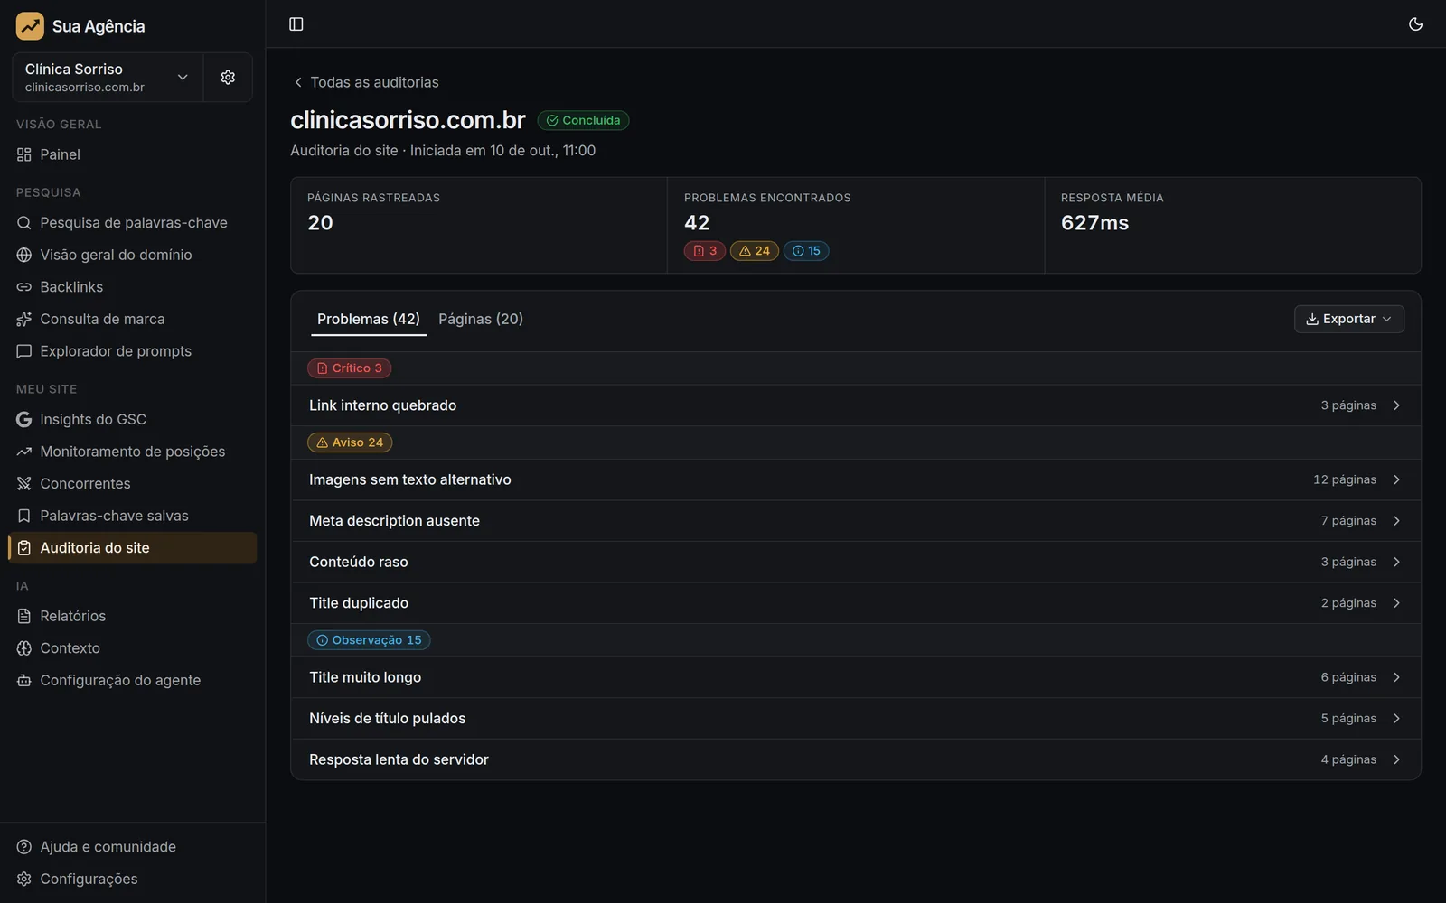Toggle dark mode with the moon icon
Screen dimensions: 1446x903
coord(1415,24)
